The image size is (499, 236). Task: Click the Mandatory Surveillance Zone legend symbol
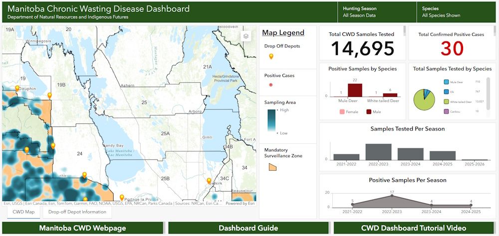272,167
